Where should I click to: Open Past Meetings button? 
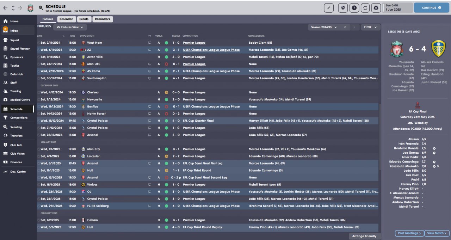click(409, 233)
